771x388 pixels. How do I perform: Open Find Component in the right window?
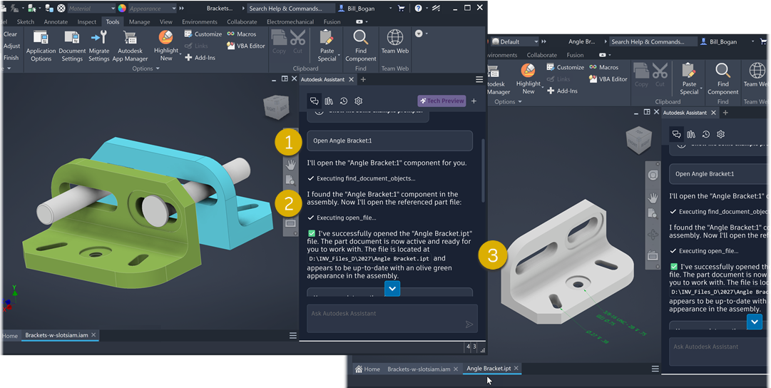click(x=723, y=78)
